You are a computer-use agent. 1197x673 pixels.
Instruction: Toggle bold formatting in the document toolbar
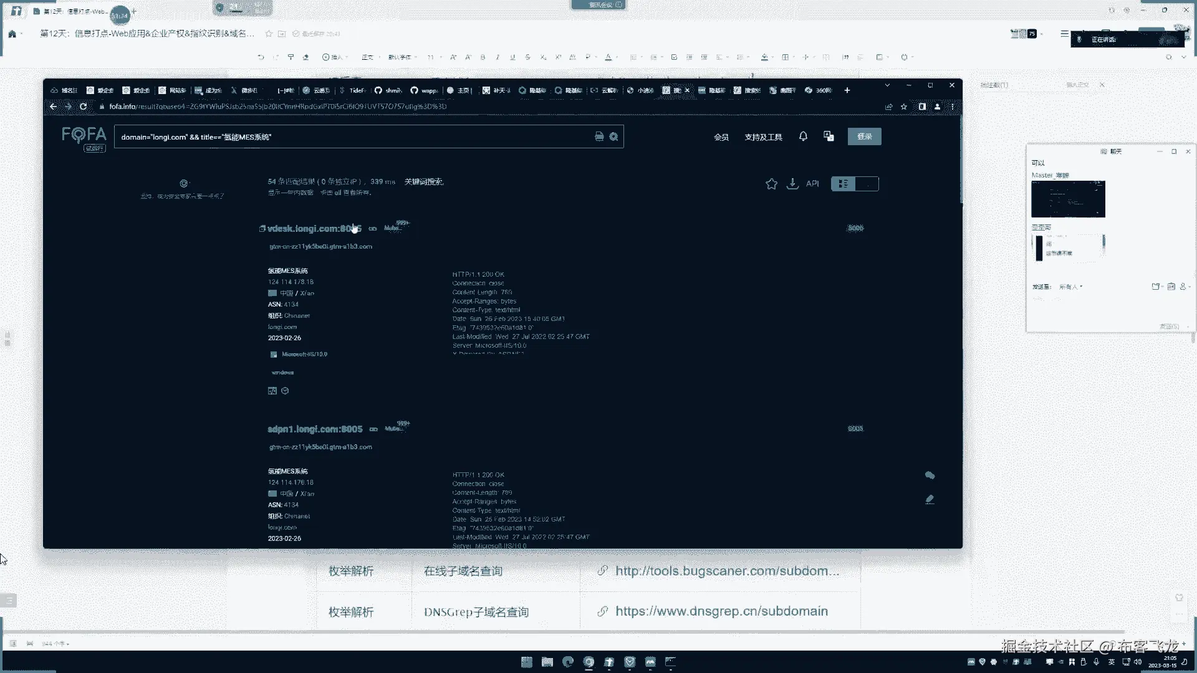[483, 57]
